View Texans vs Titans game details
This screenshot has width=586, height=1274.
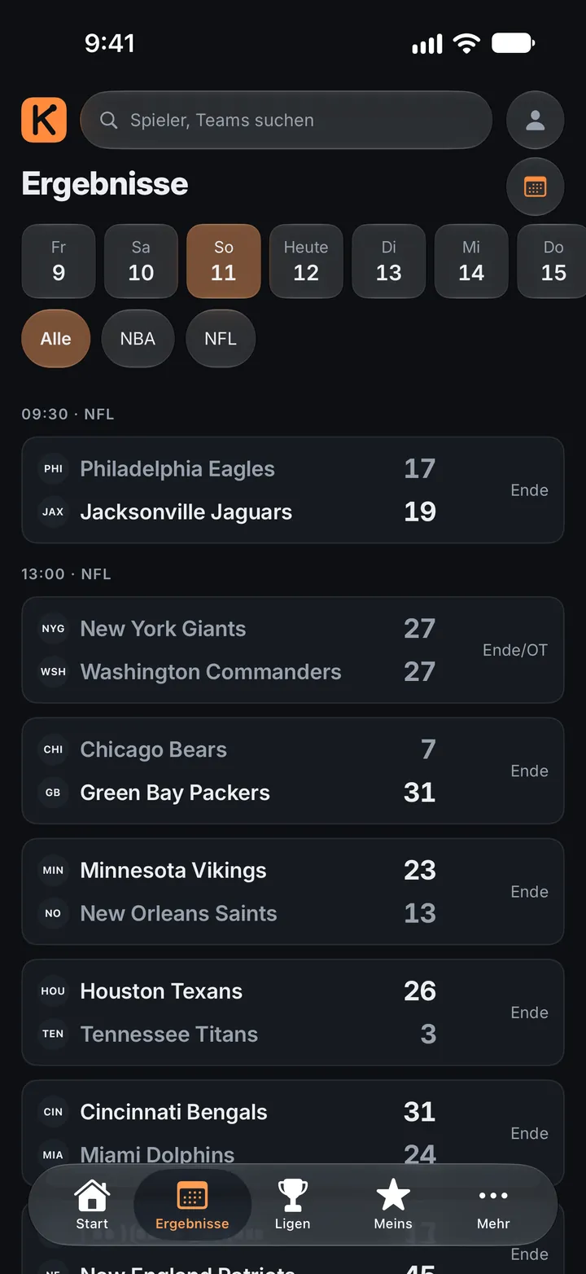point(293,1013)
